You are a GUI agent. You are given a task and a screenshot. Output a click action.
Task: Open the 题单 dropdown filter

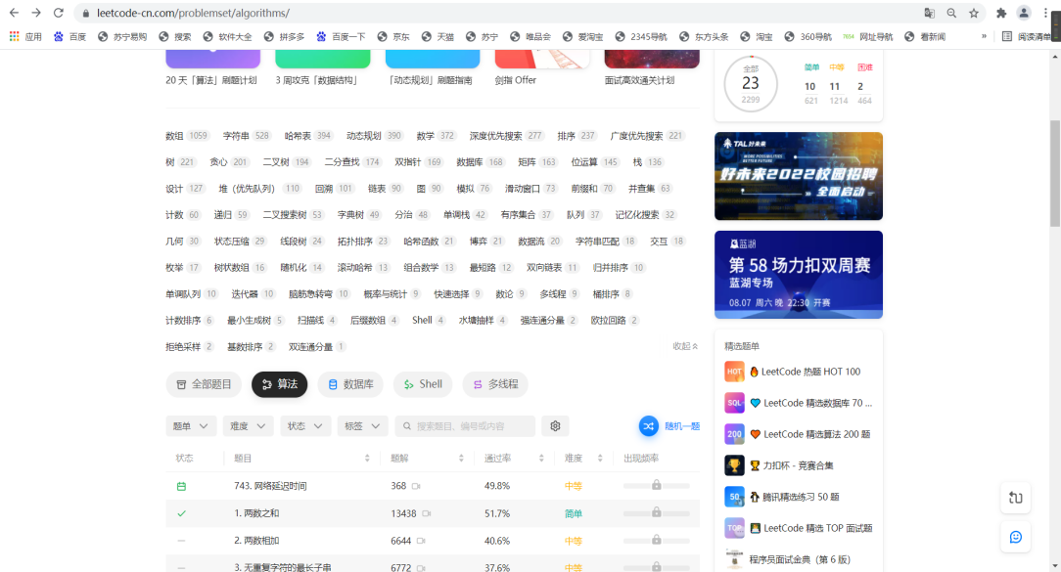click(x=191, y=426)
